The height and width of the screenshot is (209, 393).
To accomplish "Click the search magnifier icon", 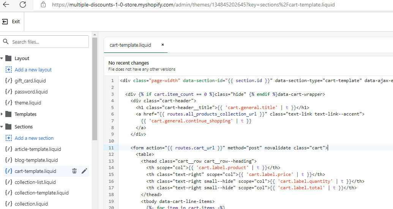I will pos(6,41).
